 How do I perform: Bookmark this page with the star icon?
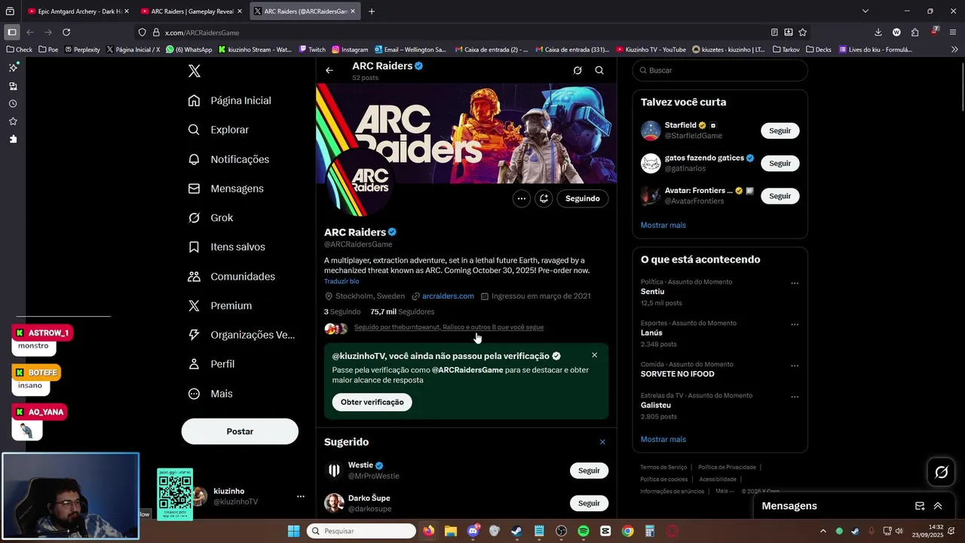coord(803,32)
